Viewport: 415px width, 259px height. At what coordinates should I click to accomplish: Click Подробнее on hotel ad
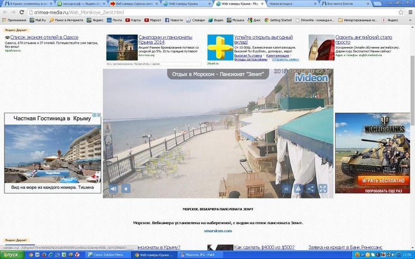[53, 173]
